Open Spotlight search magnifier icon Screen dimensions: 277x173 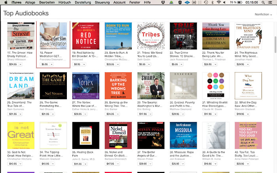coord(263,2)
